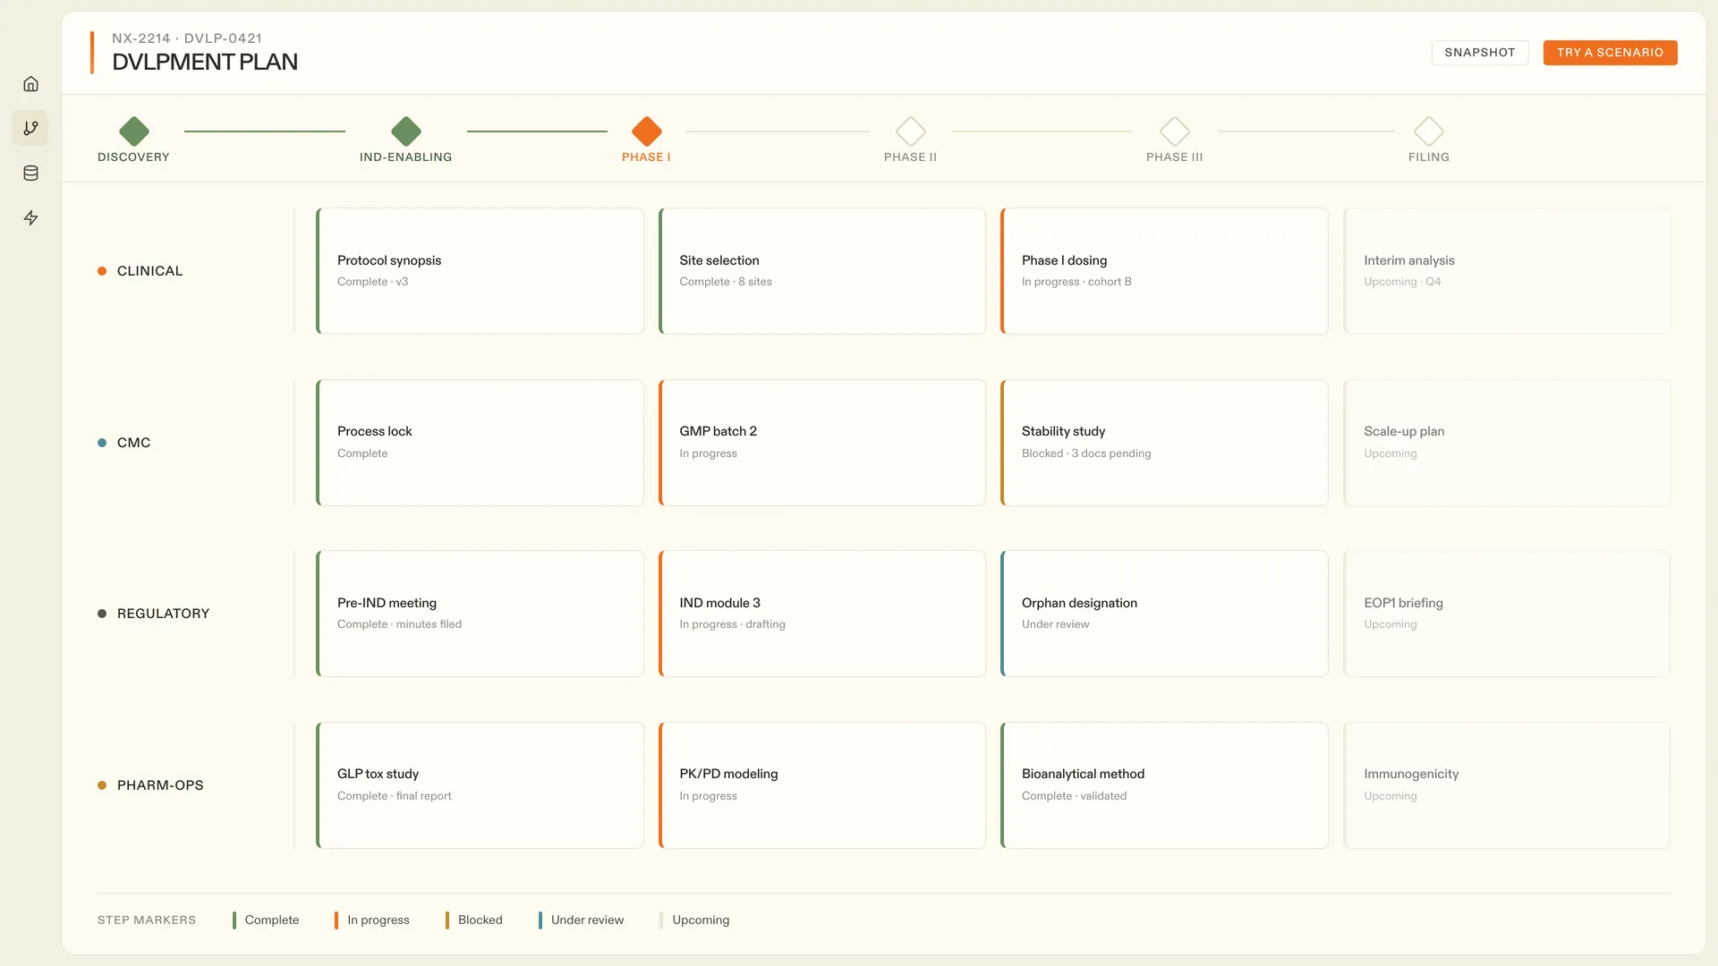Open the GMP batch 2 card
The height and width of the screenshot is (966, 1718).
[822, 443]
